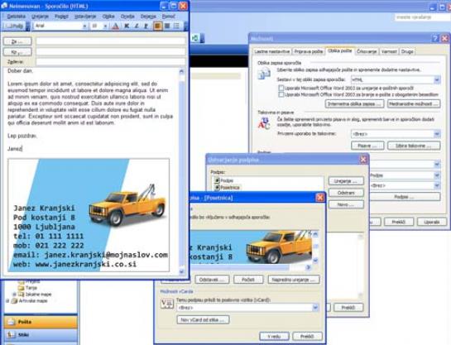Click into the Zadeva subject field

[111, 62]
